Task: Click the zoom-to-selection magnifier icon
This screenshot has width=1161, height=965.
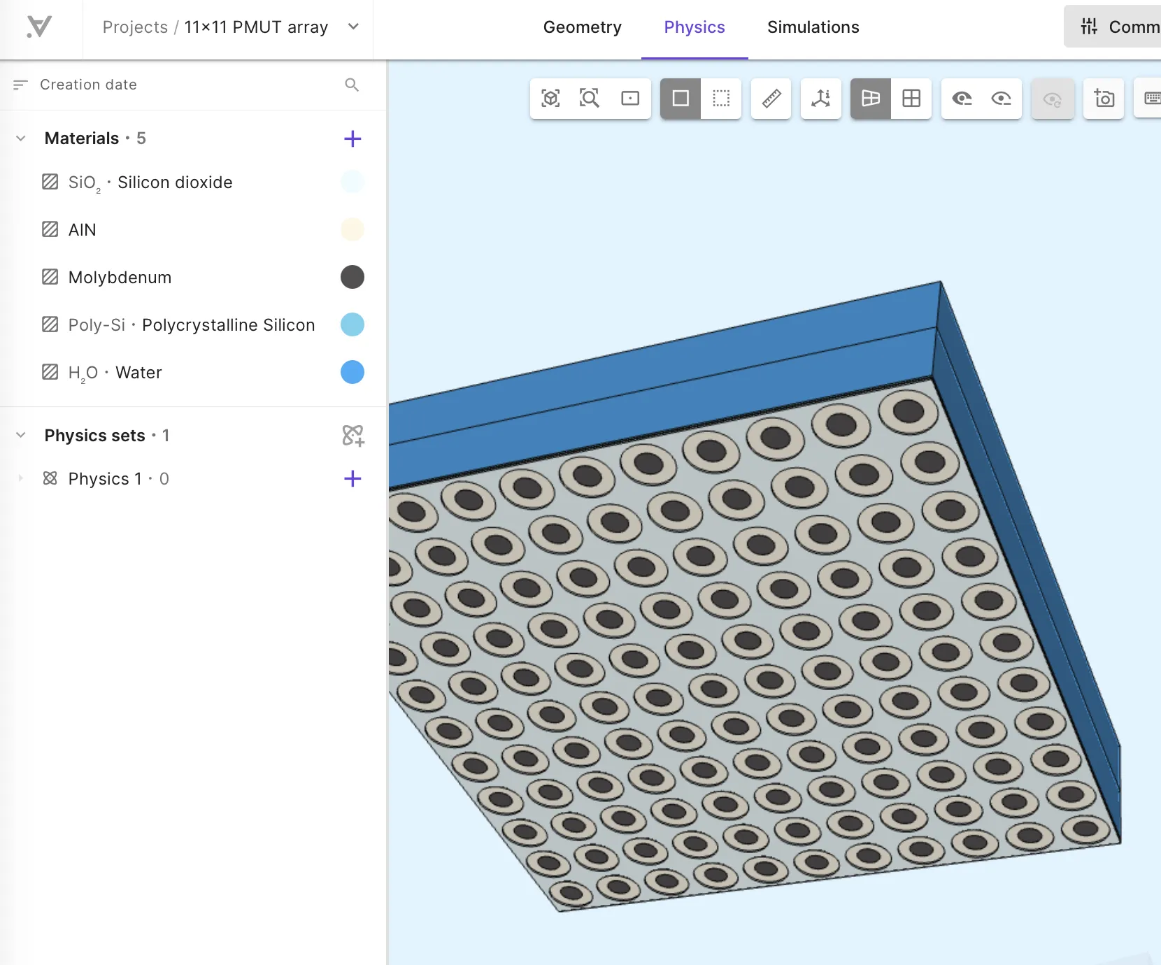Action: (x=590, y=99)
